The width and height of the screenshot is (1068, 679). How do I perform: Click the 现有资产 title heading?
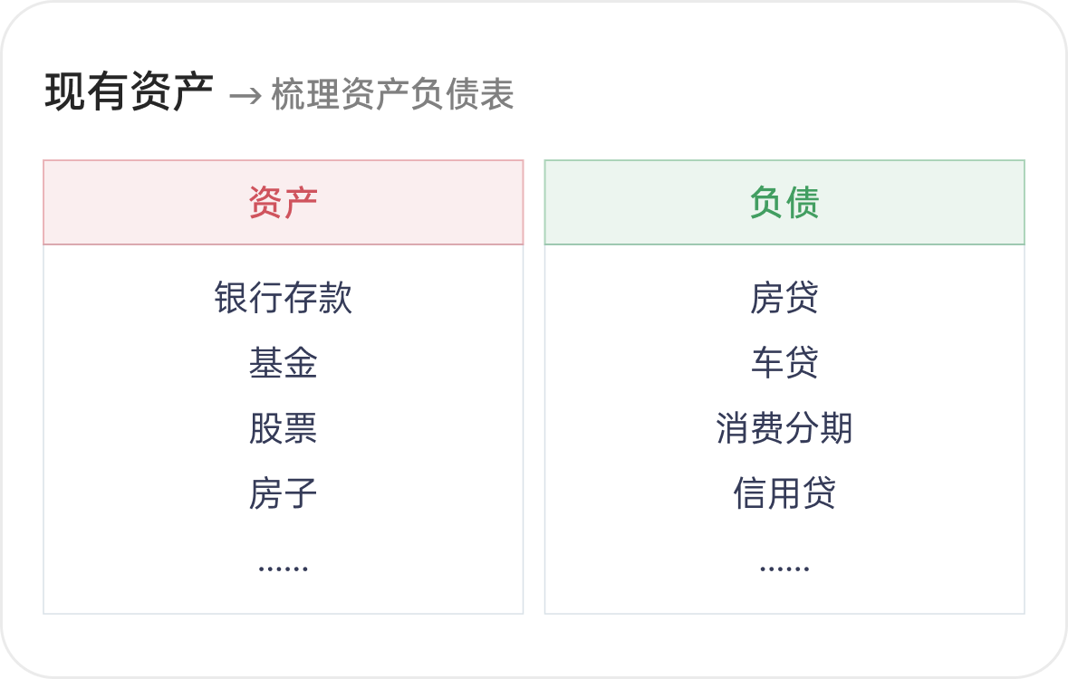click(x=129, y=92)
